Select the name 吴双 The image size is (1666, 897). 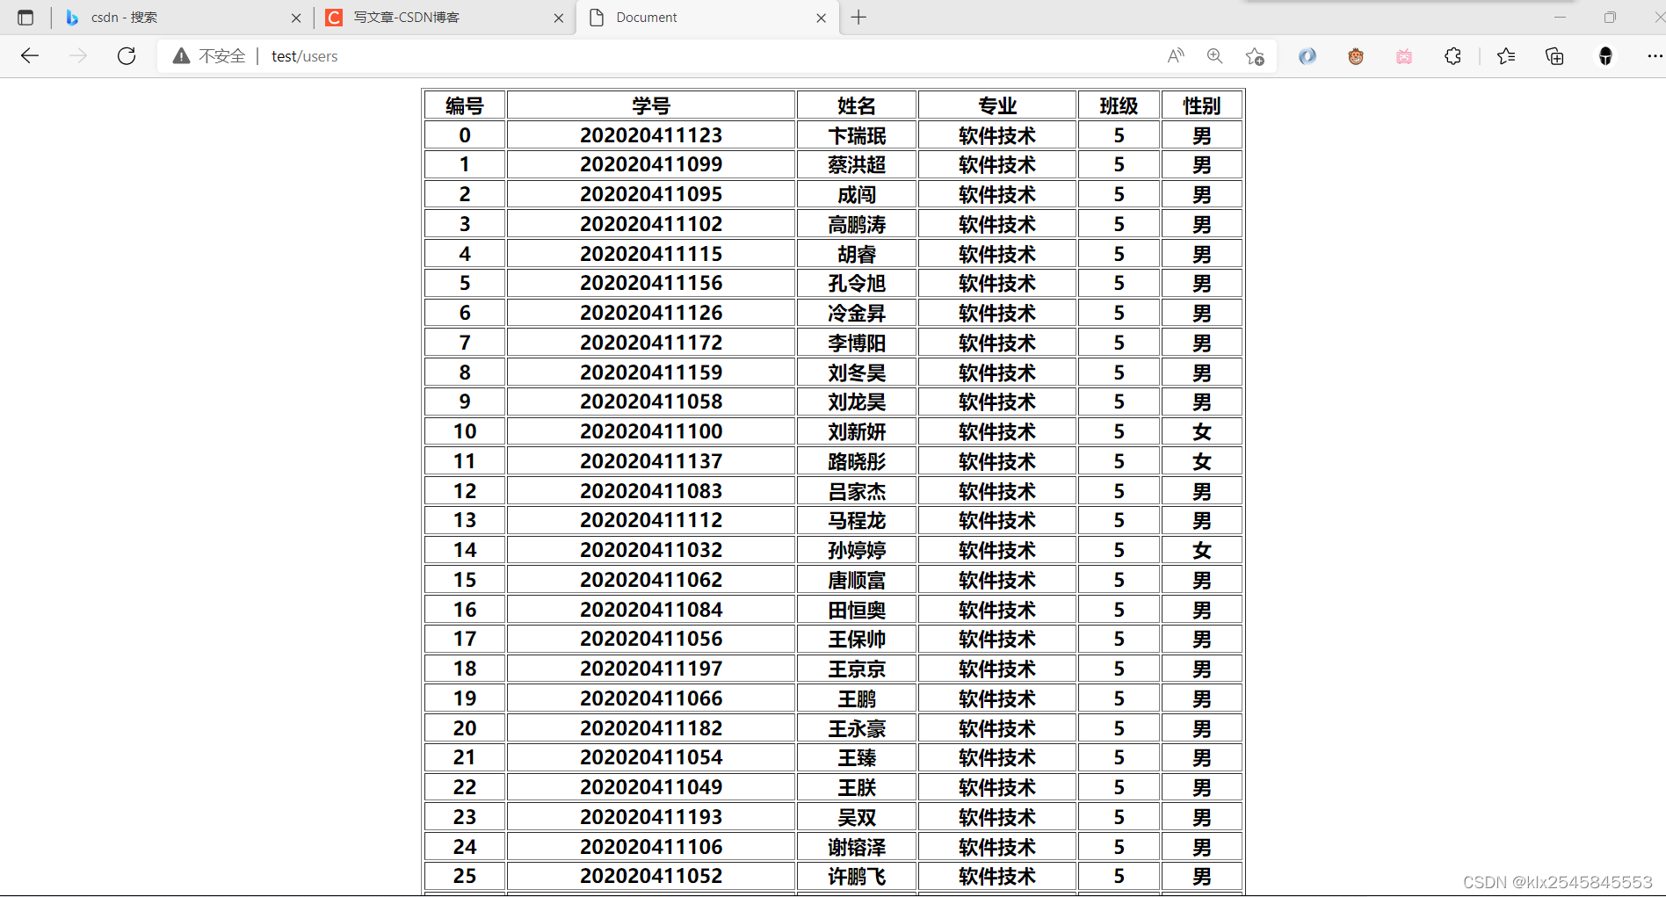point(857,817)
